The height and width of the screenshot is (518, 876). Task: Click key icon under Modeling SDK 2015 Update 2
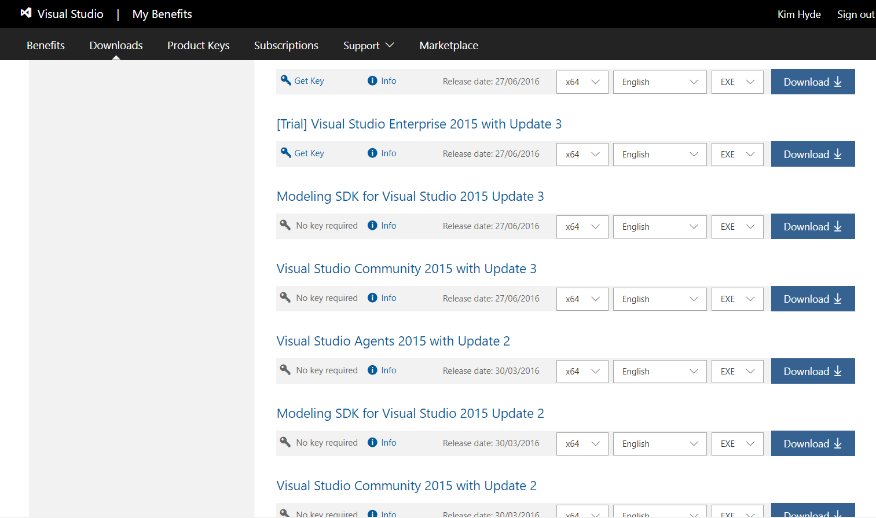click(x=285, y=442)
